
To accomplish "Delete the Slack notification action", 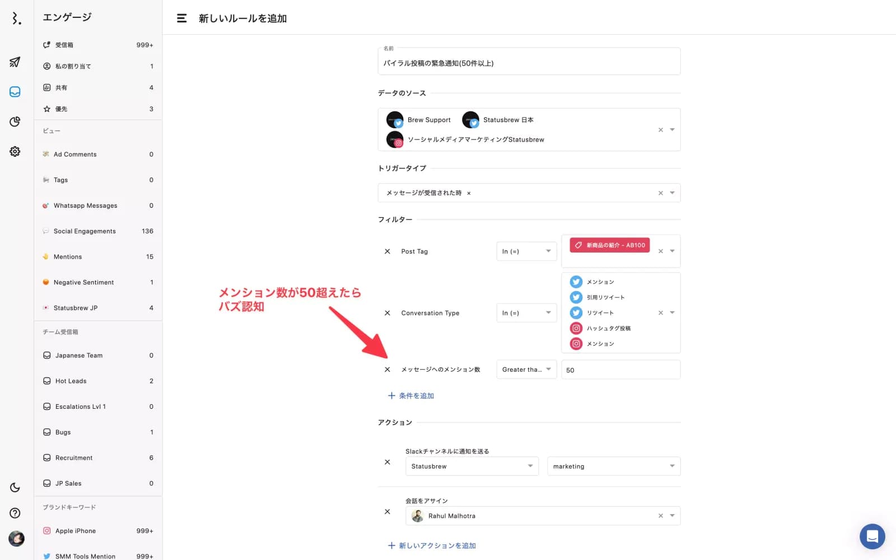I will click(387, 462).
